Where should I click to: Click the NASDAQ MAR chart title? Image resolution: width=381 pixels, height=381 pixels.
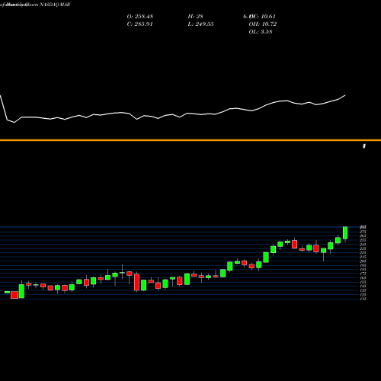tap(55, 5)
